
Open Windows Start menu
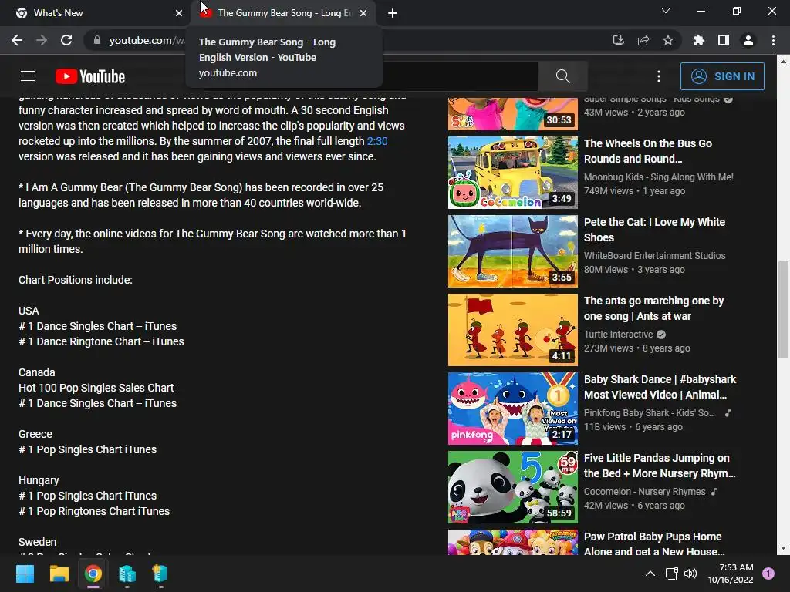point(25,573)
